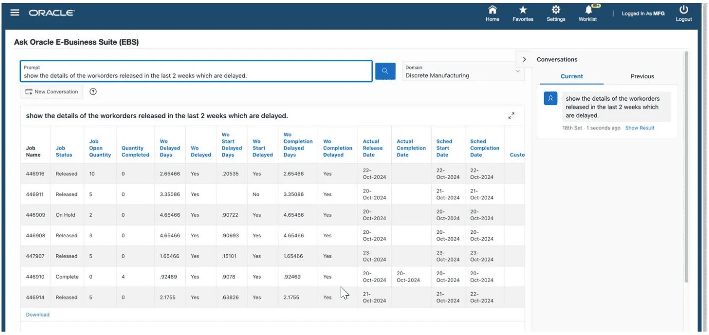
Task: Run the prompt with search button
Action: coord(385,71)
